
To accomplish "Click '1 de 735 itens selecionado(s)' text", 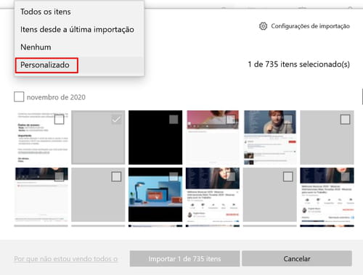I will point(298,65).
